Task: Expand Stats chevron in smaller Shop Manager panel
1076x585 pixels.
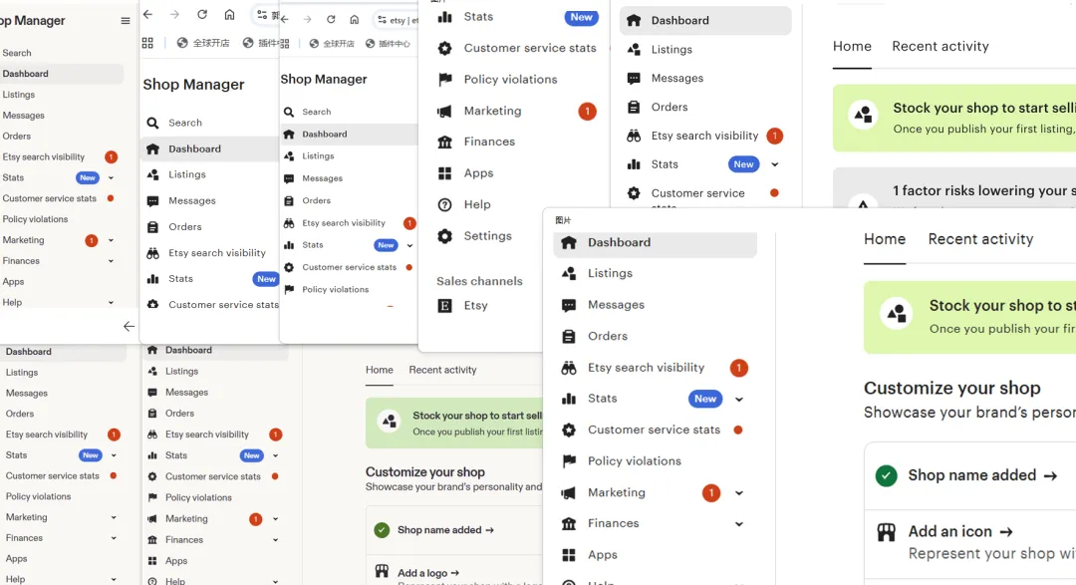Action: click(x=409, y=246)
